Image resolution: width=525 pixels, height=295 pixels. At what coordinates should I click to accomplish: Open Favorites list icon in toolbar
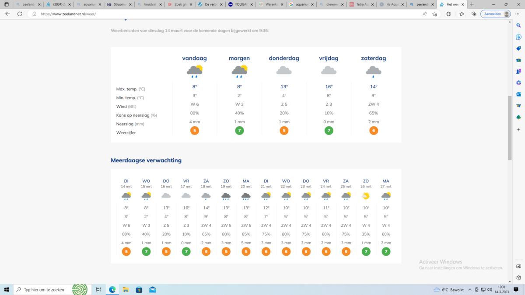(462, 14)
